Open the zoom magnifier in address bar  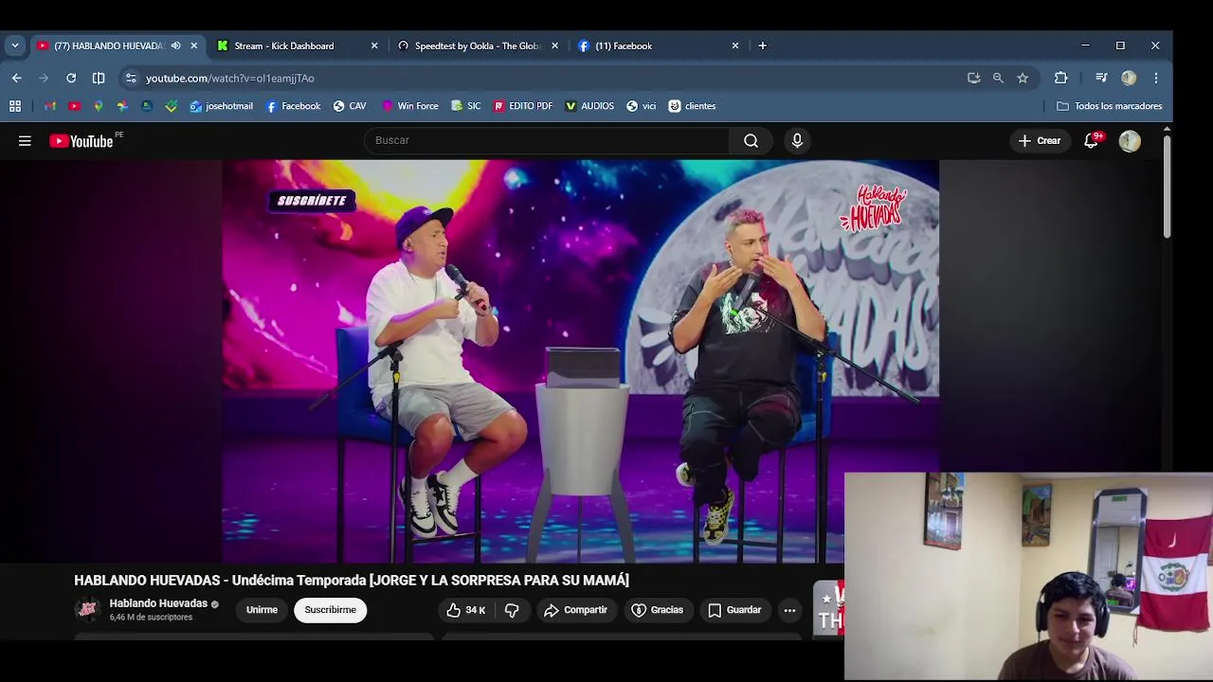coord(998,78)
